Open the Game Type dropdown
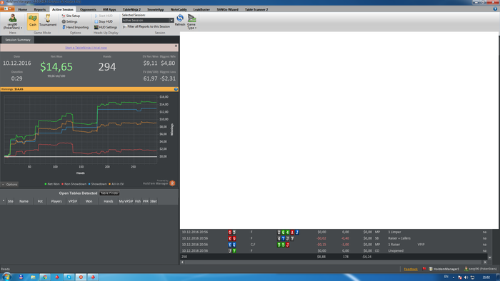The height and width of the screenshot is (281, 500). pyautogui.click(x=191, y=21)
